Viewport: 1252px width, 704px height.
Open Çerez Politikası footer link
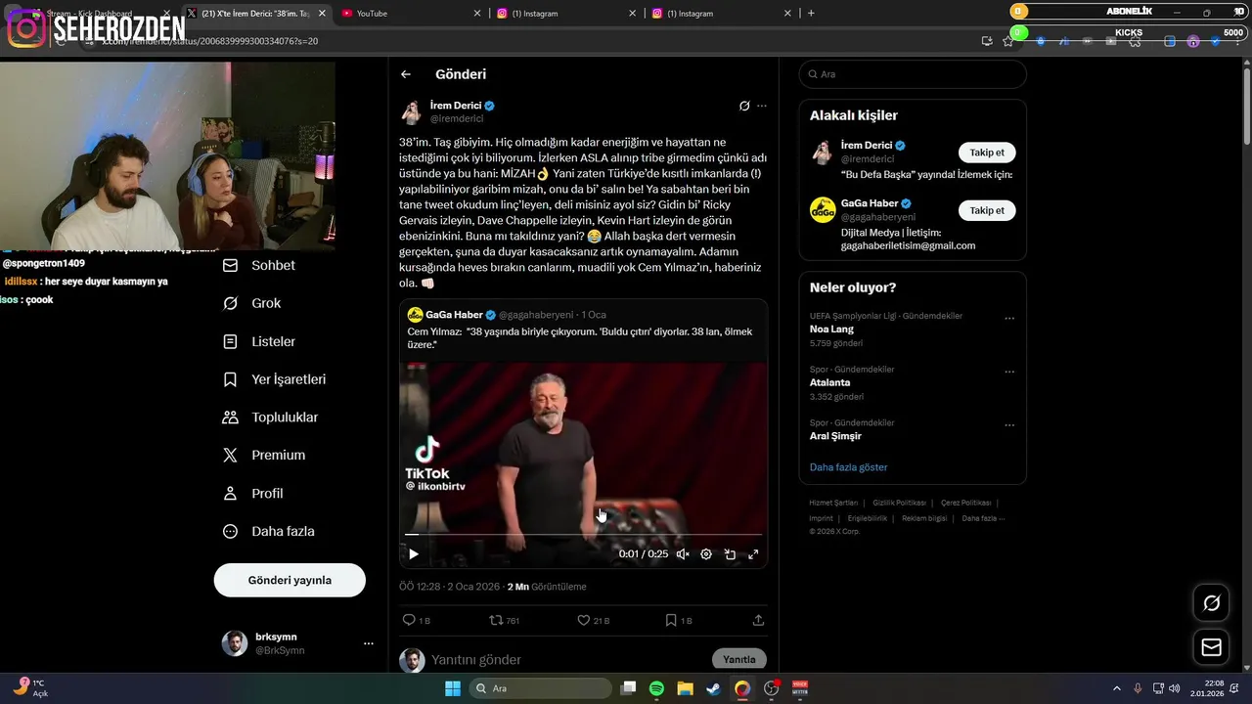point(966,503)
